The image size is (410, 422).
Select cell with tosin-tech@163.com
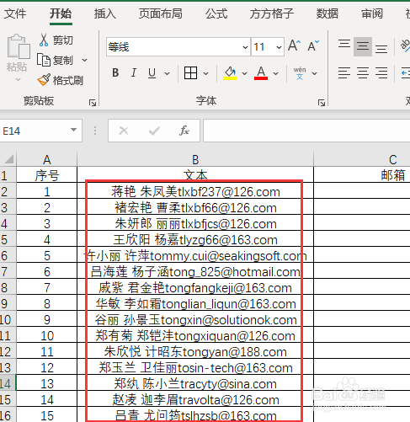(195, 367)
